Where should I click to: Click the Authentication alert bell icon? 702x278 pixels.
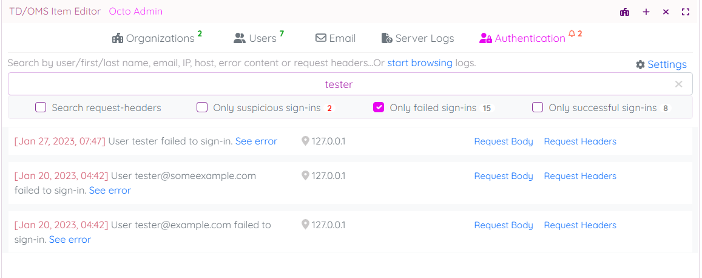(571, 34)
